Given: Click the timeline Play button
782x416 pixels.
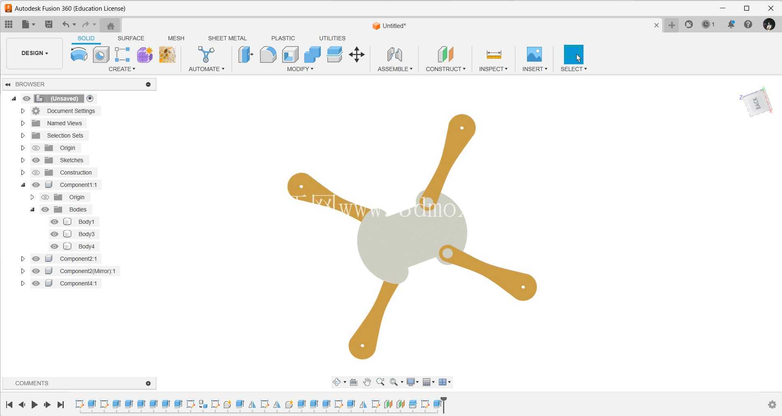Looking at the screenshot, I should [x=35, y=405].
